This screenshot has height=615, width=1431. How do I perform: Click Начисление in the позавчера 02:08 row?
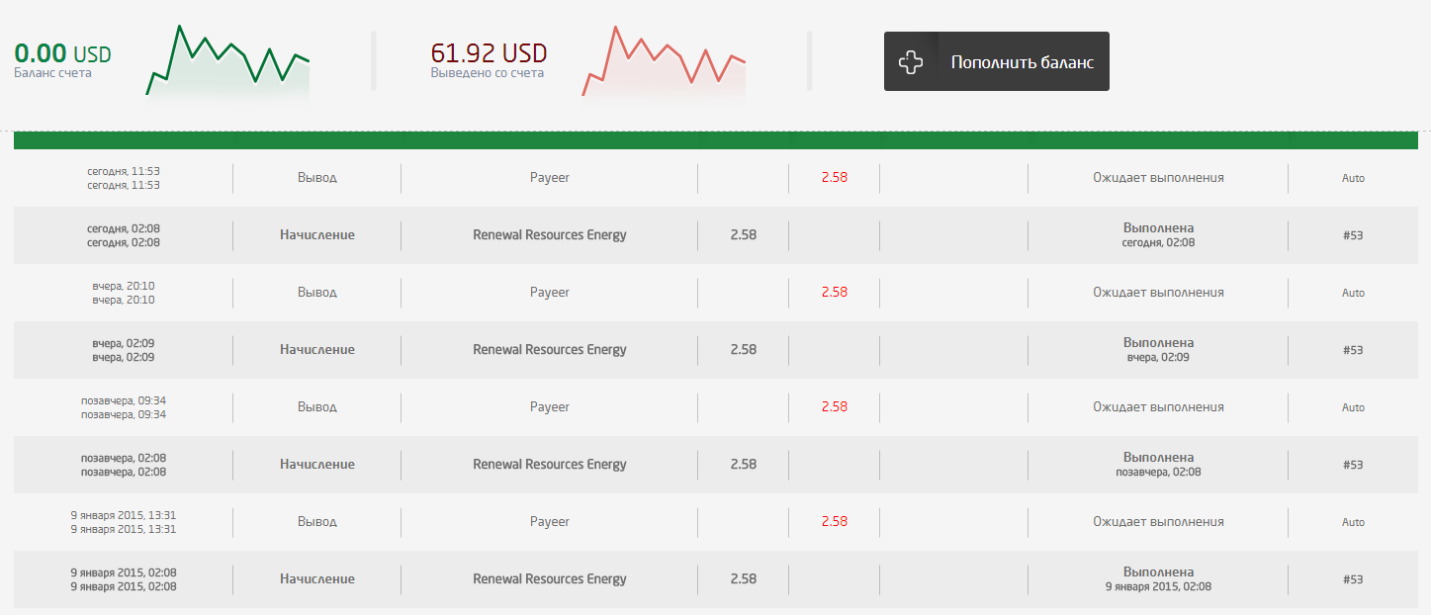pyautogui.click(x=316, y=465)
